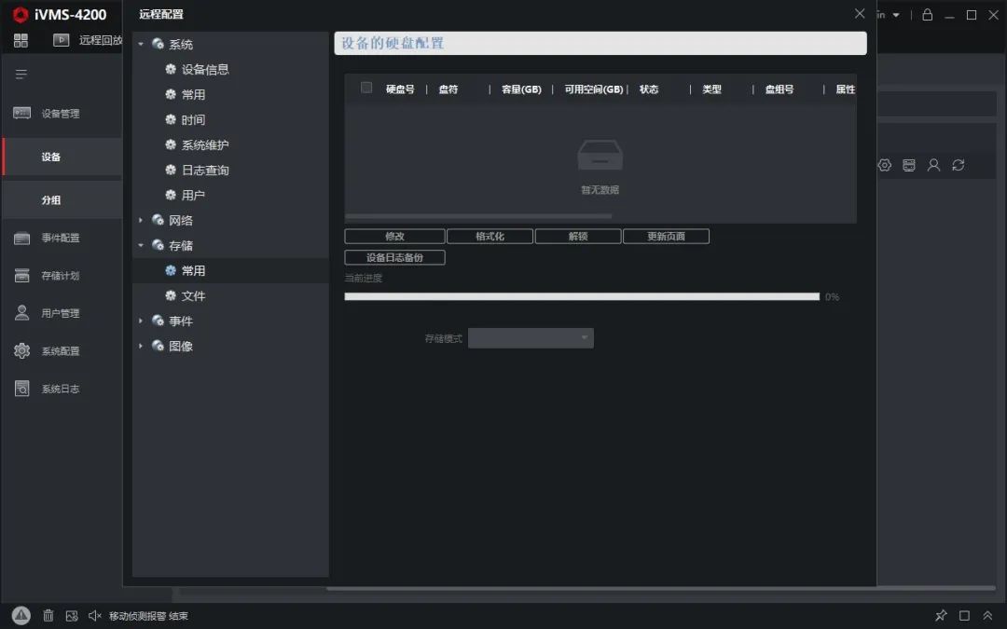
Task: Click the trash icon in the status bar
Action: [x=48, y=615]
